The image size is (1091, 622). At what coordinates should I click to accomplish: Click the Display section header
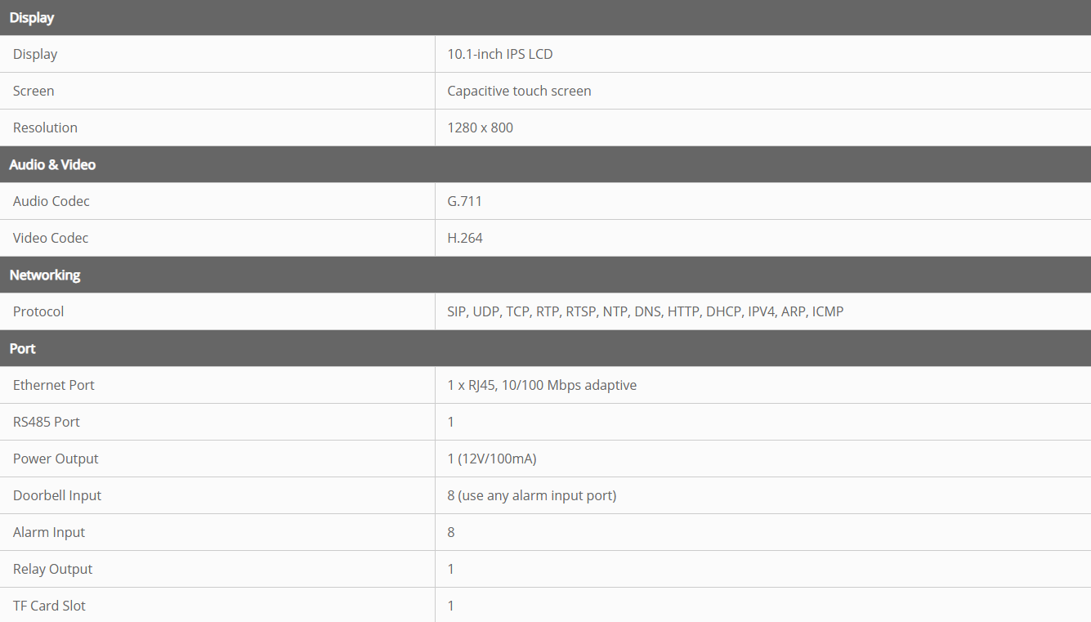coord(32,17)
